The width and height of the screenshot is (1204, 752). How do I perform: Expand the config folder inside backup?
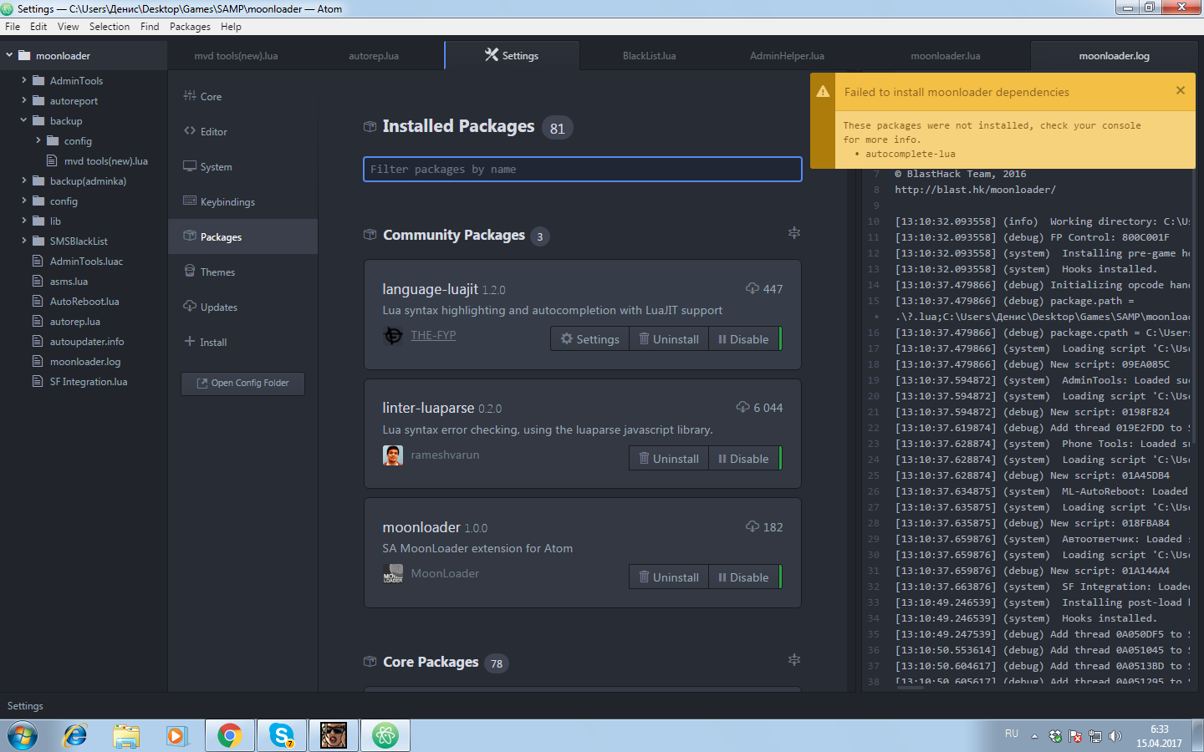point(38,140)
